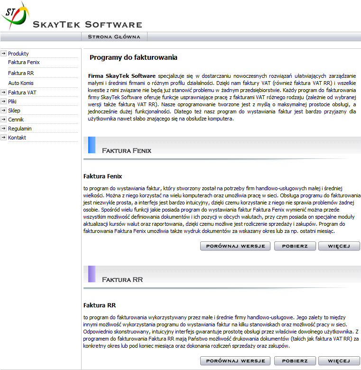Click the SkayTek ST logo icon
This screenshot has height=370, width=361.
coord(15,16)
